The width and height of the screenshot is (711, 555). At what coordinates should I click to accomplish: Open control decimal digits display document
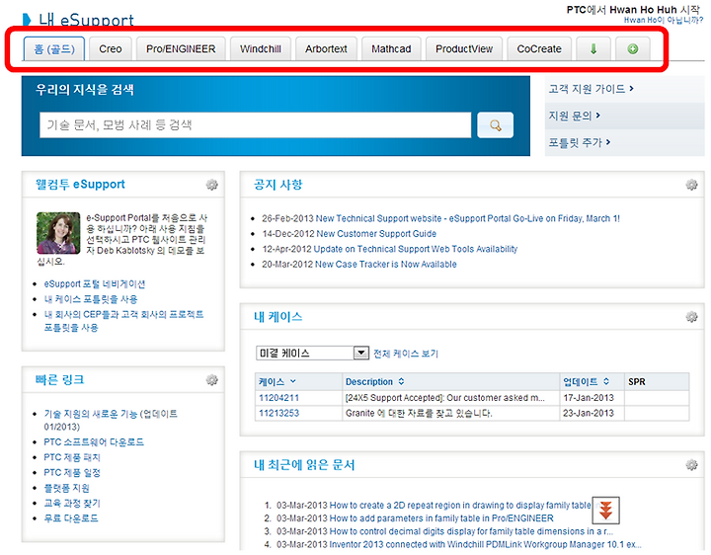(x=471, y=531)
